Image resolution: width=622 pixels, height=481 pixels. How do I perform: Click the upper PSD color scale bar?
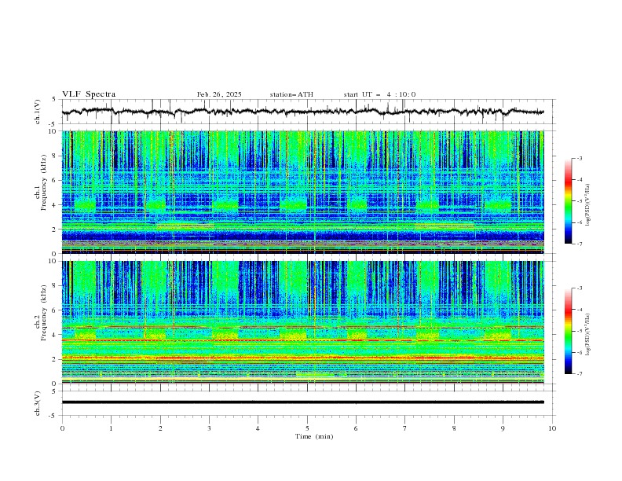coord(568,200)
